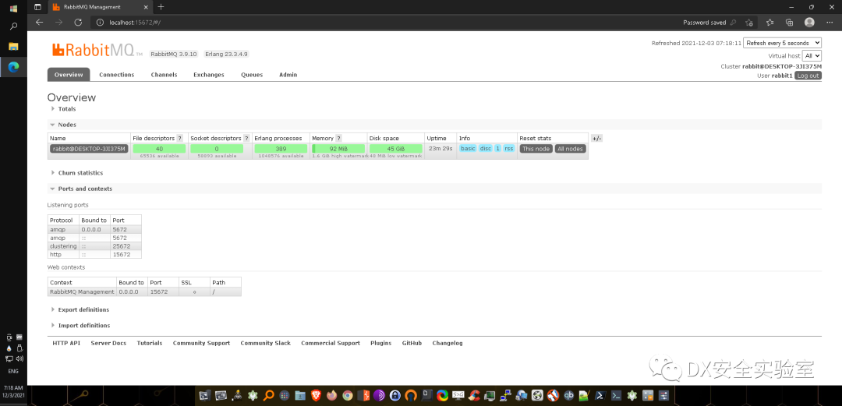Click the Disk space bar 45 GiB
The height and width of the screenshot is (406, 842).
tap(396, 149)
